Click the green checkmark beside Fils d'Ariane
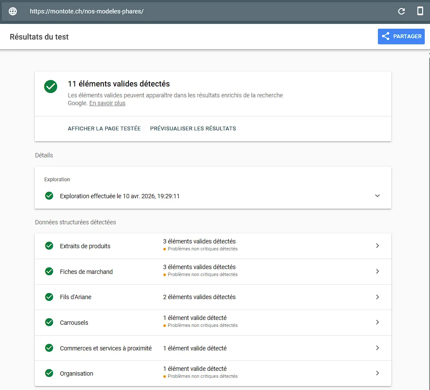The height and width of the screenshot is (390, 430). pyautogui.click(x=50, y=297)
